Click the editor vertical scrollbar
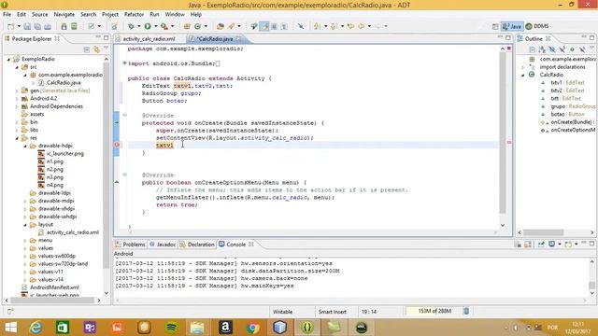598x336 pixels. (503, 133)
